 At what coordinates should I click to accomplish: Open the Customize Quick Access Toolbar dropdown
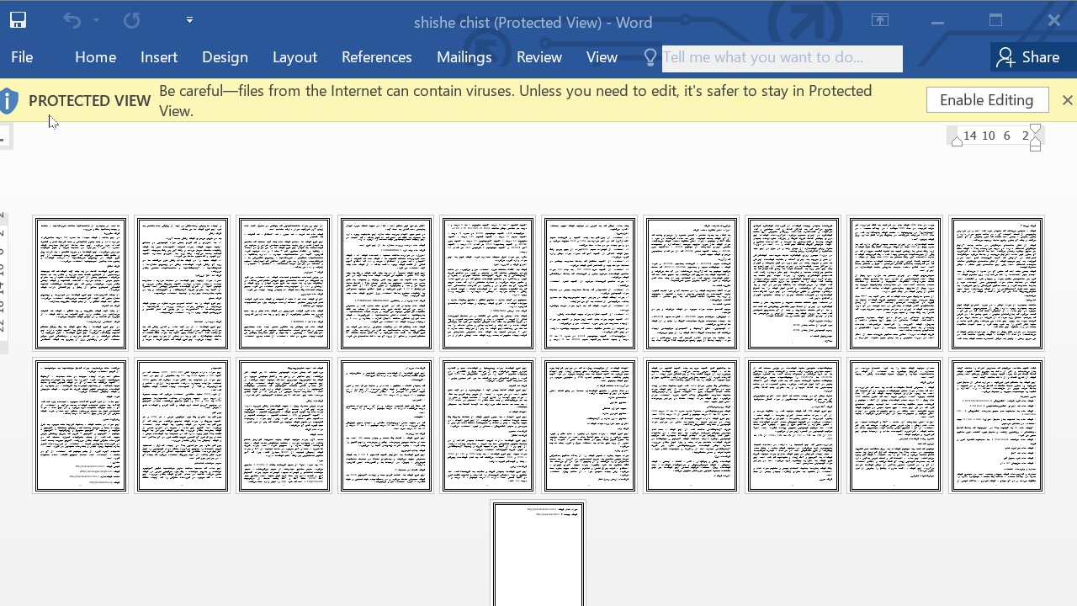(x=189, y=20)
